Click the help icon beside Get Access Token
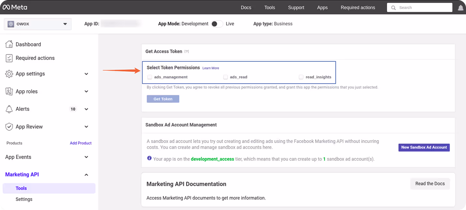Image resolution: width=466 pixels, height=210 pixels. (187, 51)
